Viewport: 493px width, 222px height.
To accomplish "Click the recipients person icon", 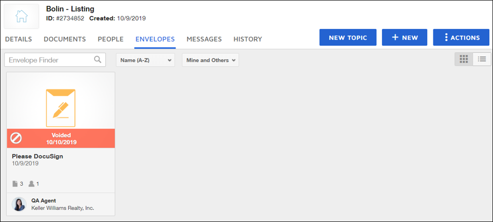I will pyautogui.click(x=32, y=184).
